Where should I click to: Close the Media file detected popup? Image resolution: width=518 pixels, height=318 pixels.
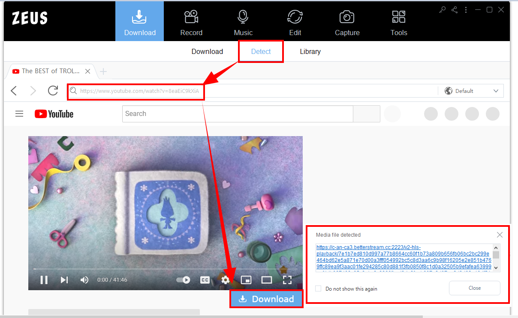click(x=500, y=235)
